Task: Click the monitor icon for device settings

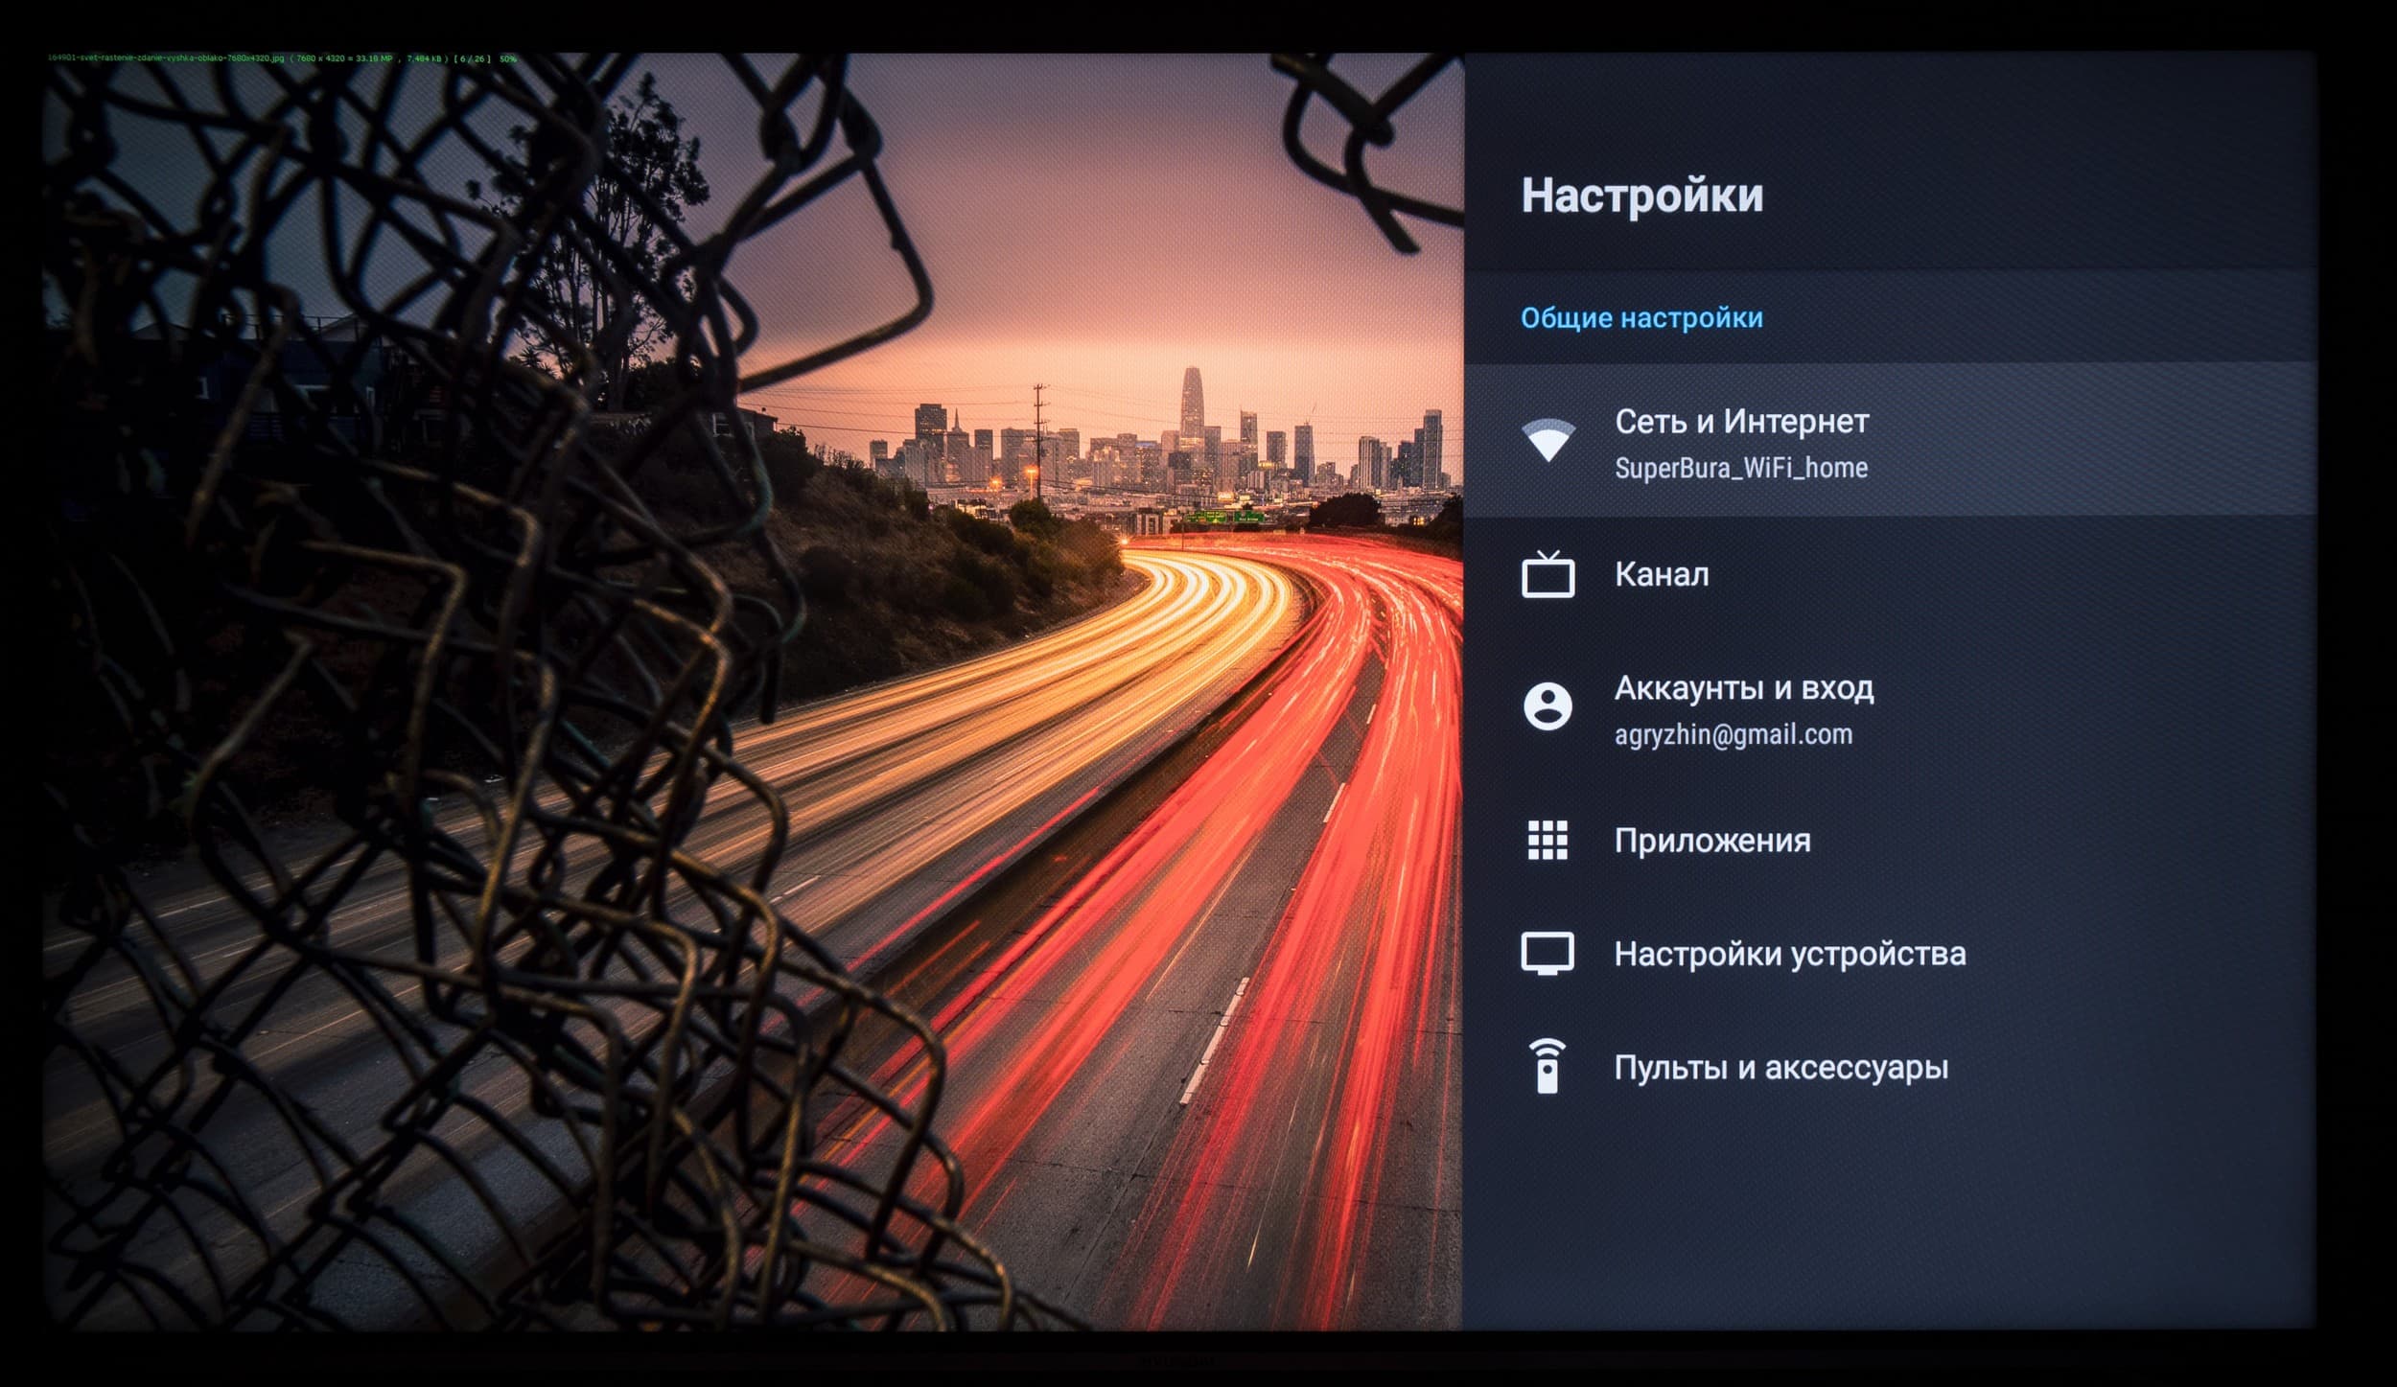Action: [1548, 954]
